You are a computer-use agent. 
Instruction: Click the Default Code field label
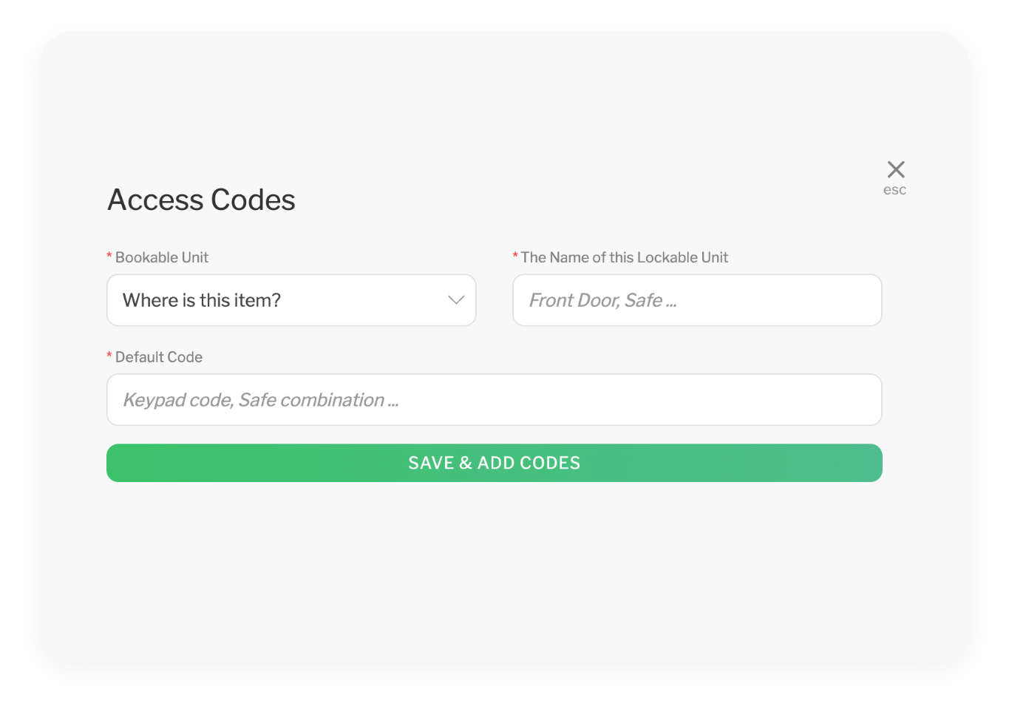pos(159,357)
